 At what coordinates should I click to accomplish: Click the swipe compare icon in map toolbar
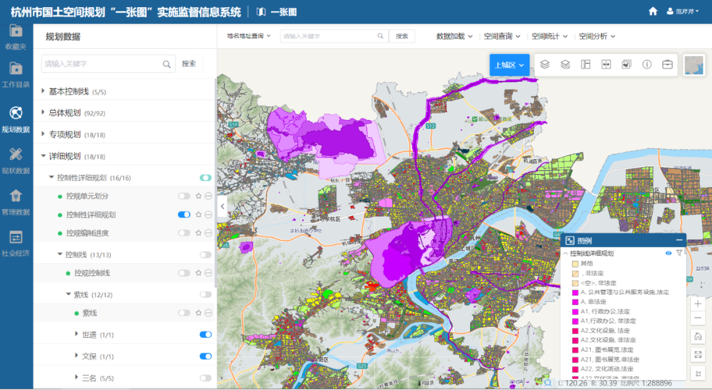607,65
